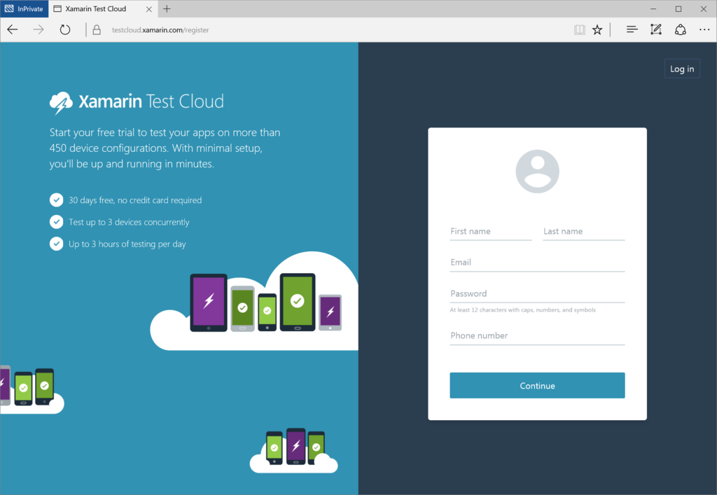The width and height of the screenshot is (717, 495).
Task: Click checkmark beside 'Test up to 3 devices'
Action: 56,222
